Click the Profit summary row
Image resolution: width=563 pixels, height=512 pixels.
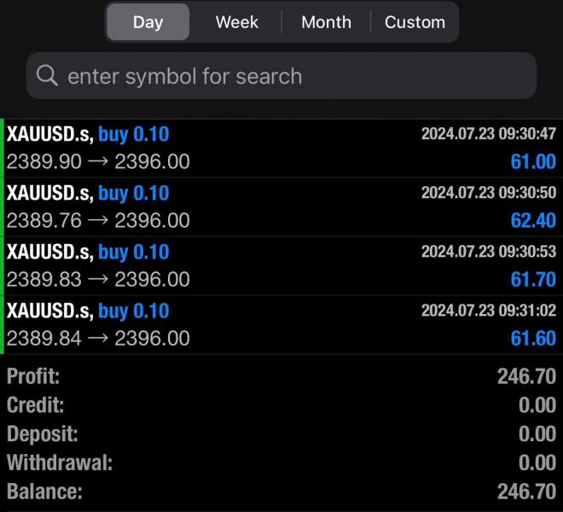(281, 376)
